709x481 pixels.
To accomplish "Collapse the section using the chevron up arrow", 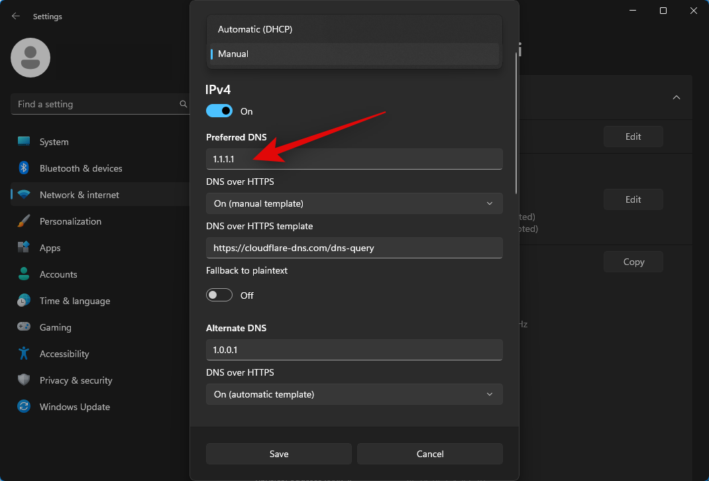I will pos(676,97).
